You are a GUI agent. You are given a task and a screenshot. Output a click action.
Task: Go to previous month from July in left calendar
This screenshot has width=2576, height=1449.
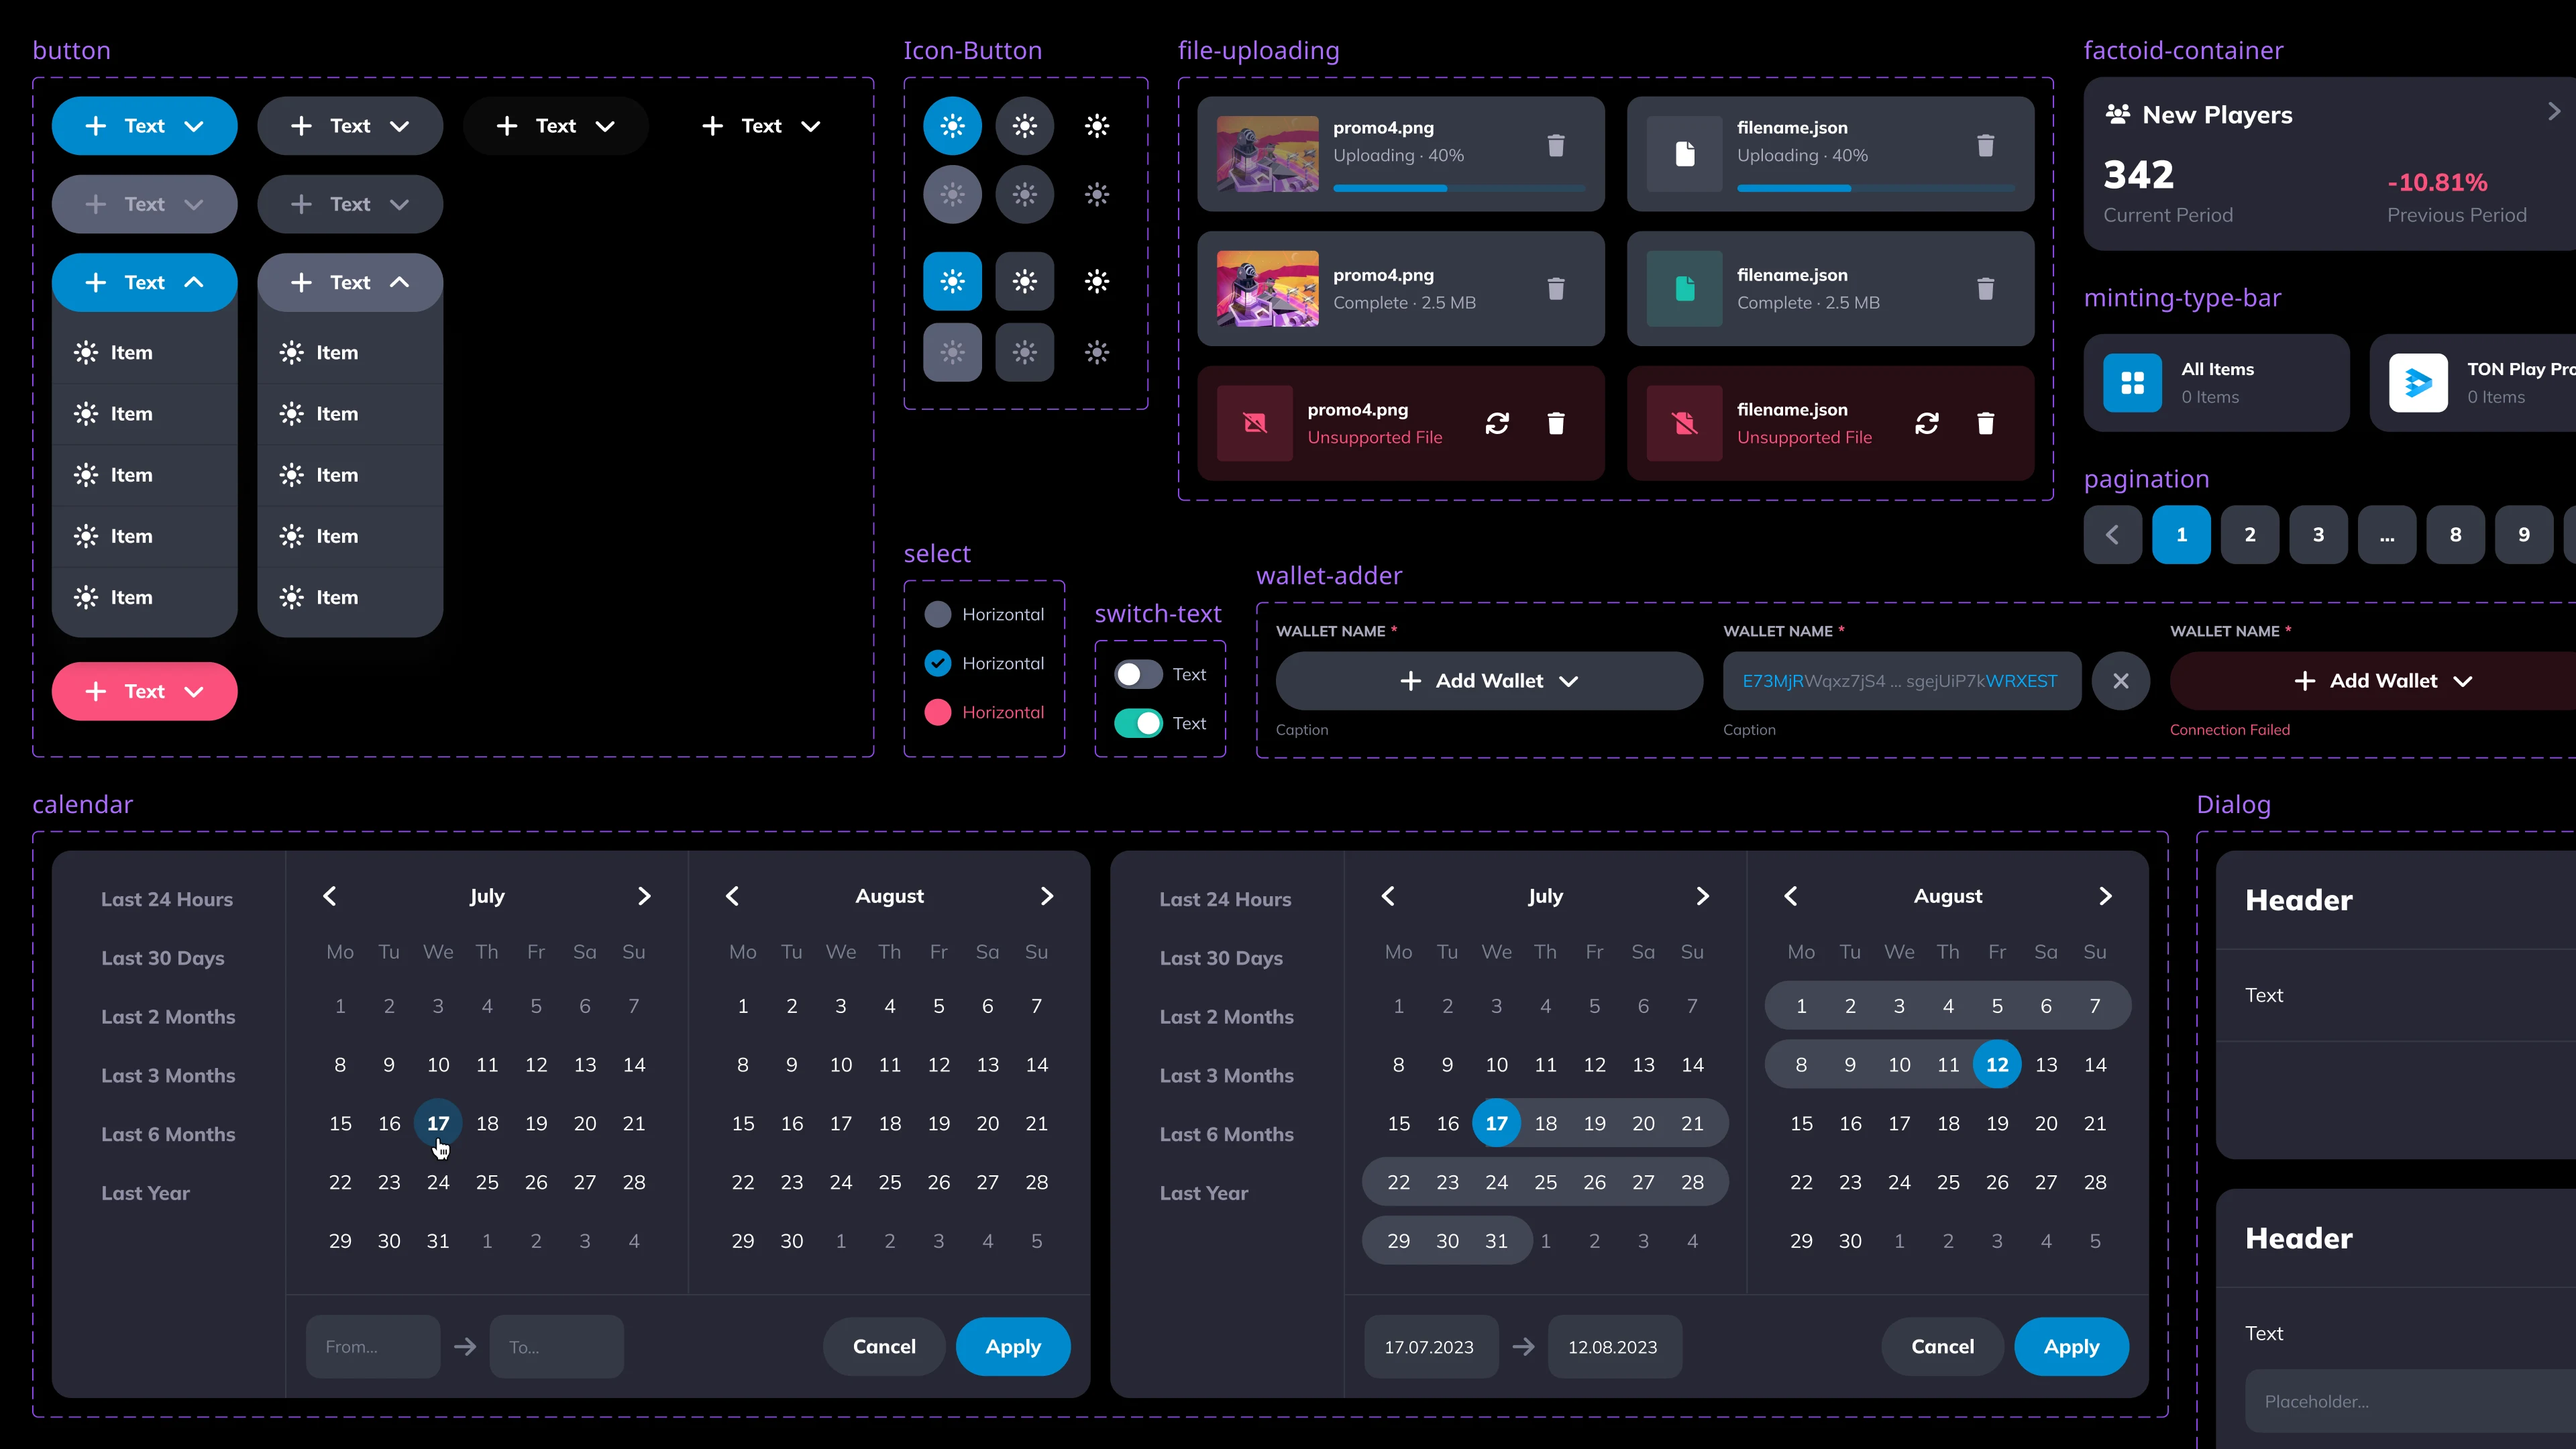(x=330, y=896)
